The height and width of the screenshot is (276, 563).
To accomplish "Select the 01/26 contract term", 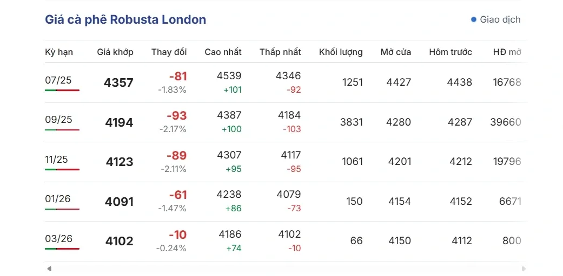I will (x=58, y=199).
